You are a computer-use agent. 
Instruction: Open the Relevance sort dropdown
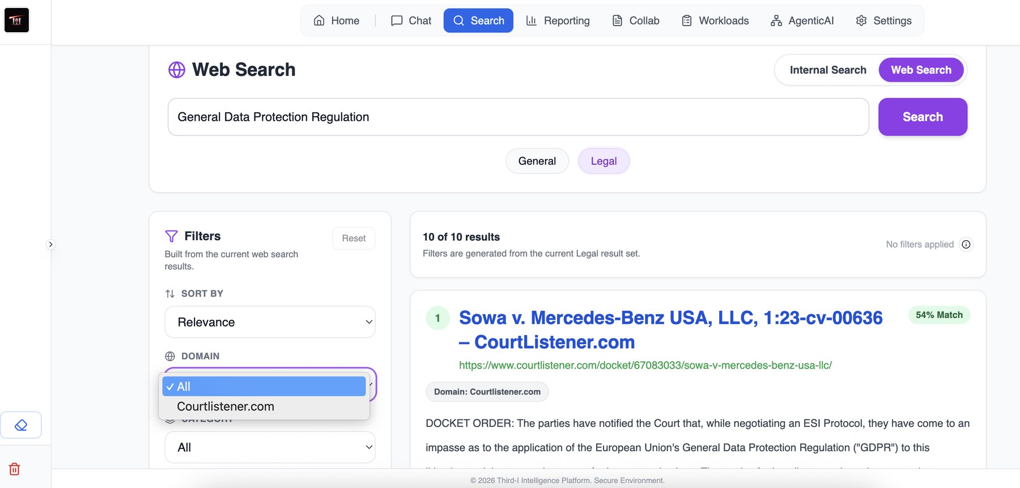pos(270,322)
